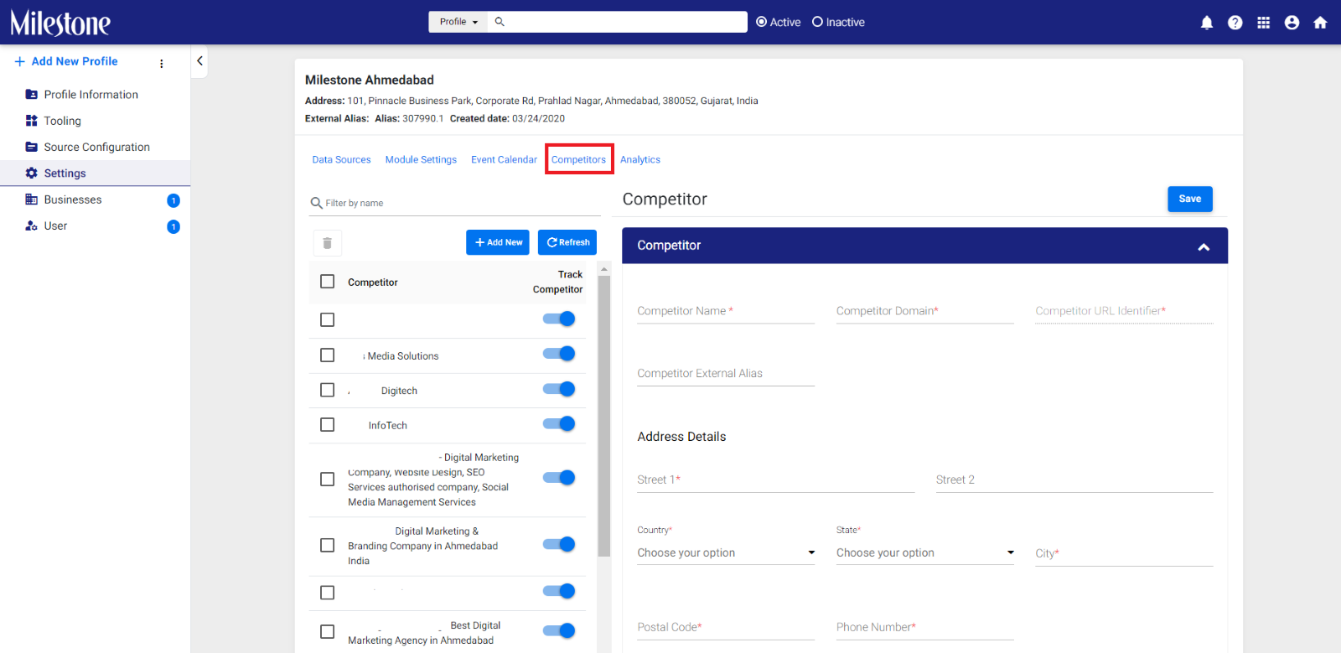Click the Add New competitor button
This screenshot has height=653, width=1341.
point(498,242)
